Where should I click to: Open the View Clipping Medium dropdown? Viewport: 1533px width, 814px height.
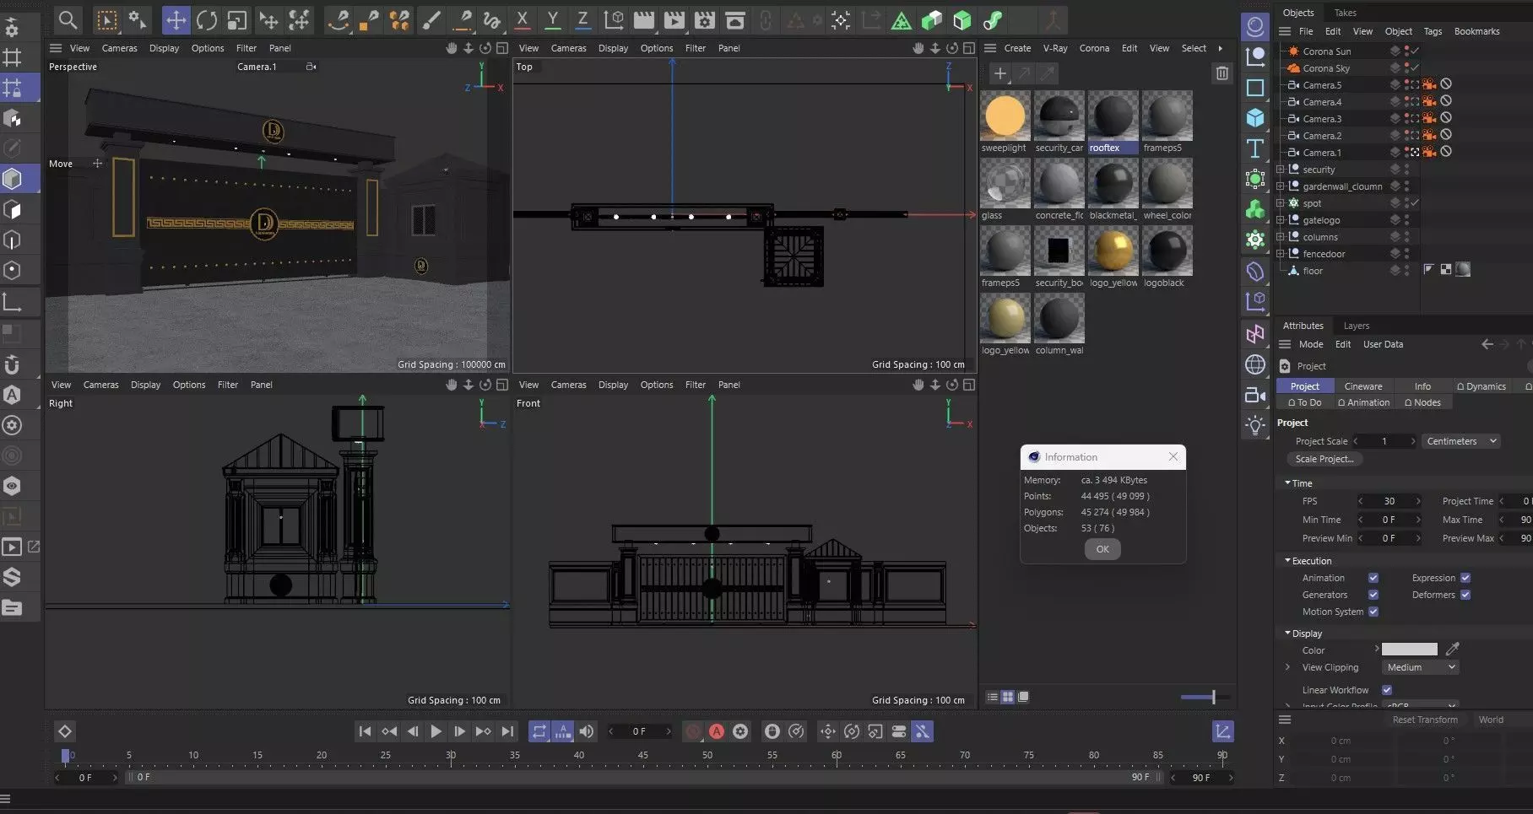[x=1421, y=667]
